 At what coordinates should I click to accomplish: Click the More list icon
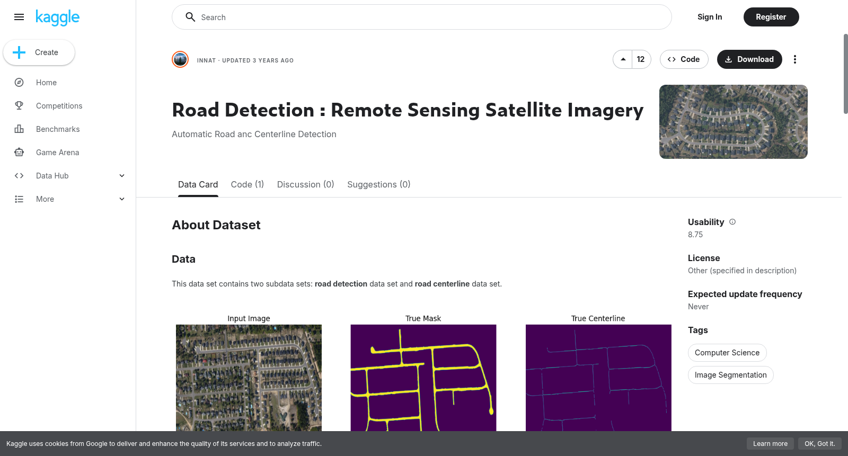tap(19, 199)
